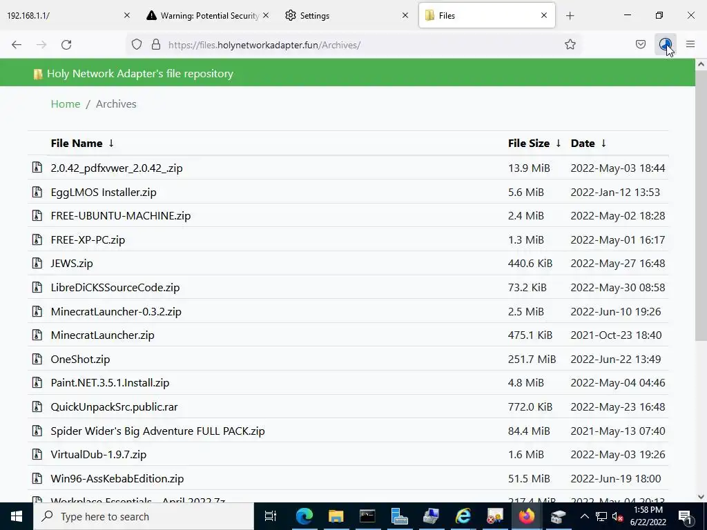
Task: Open a new tab with the plus button
Action: [570, 16]
